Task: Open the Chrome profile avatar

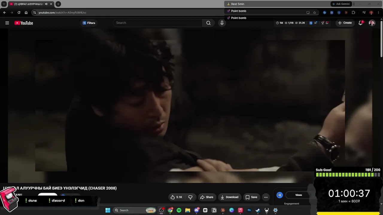Action: [x=371, y=13]
